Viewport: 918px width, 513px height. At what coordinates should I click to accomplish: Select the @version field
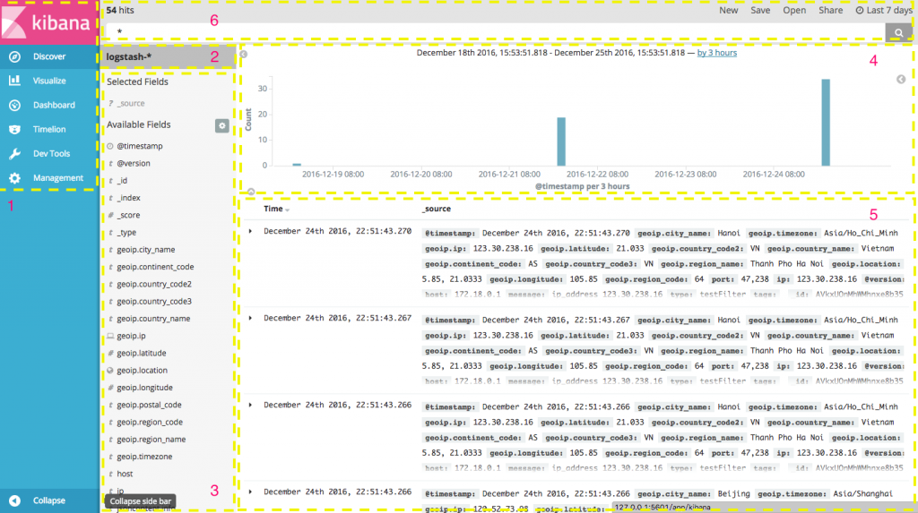click(134, 163)
